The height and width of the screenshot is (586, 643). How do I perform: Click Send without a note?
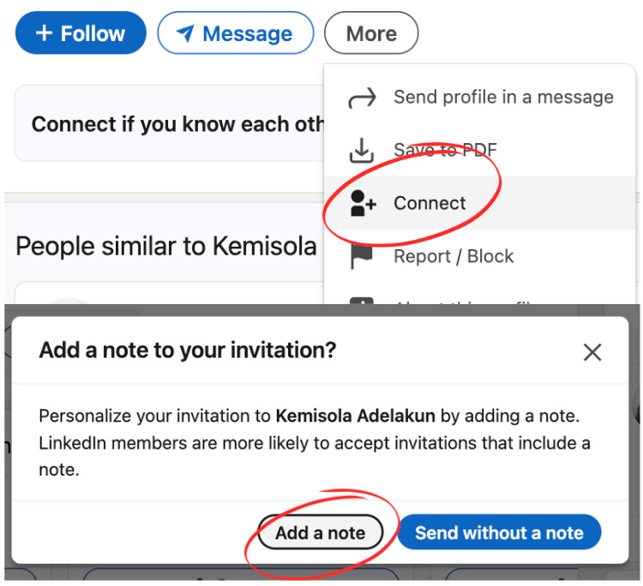point(499,532)
